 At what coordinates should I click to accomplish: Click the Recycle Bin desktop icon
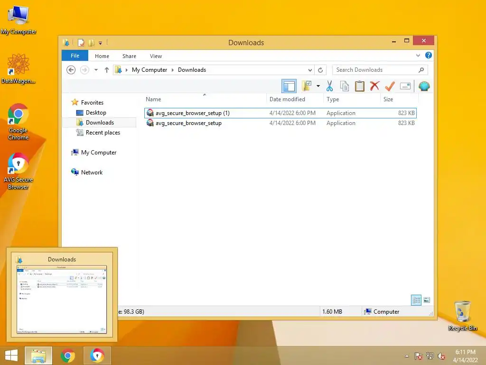462,316
